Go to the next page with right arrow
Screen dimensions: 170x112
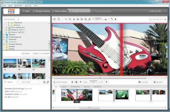106,82
